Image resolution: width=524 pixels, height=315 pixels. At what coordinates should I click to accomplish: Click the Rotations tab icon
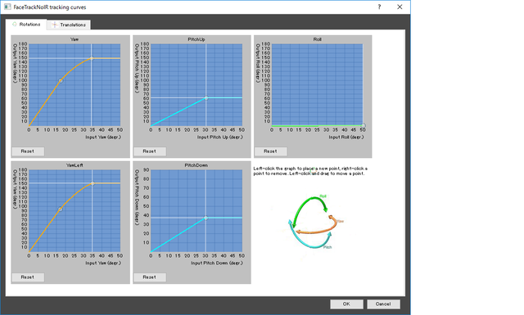(15, 25)
